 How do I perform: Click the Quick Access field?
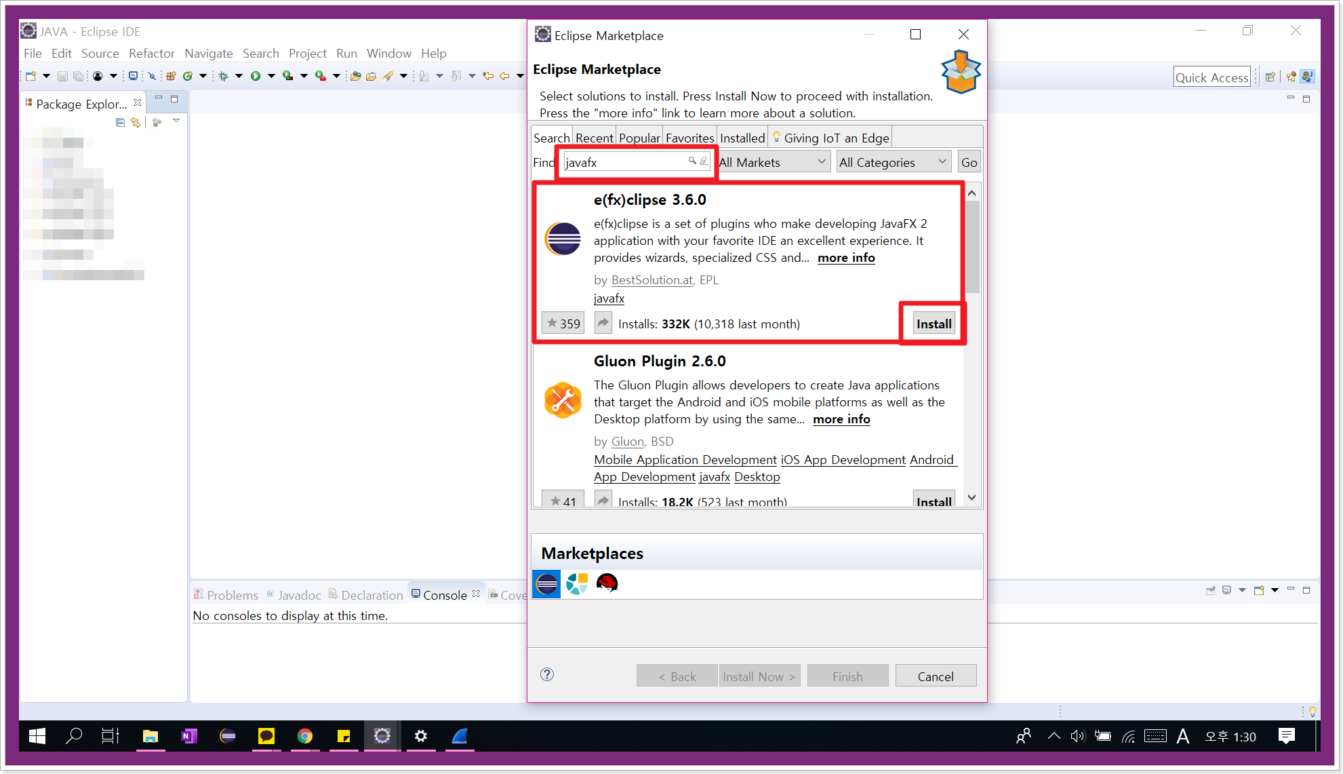[1212, 77]
